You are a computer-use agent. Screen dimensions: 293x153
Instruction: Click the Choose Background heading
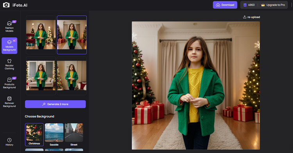point(39,117)
